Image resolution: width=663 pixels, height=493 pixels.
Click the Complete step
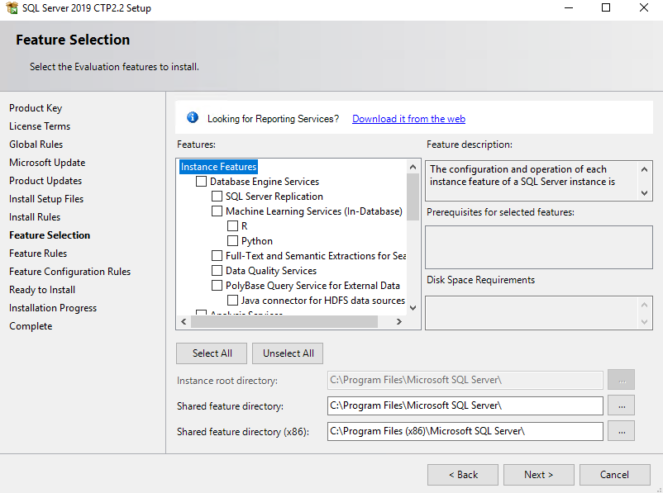(31, 326)
